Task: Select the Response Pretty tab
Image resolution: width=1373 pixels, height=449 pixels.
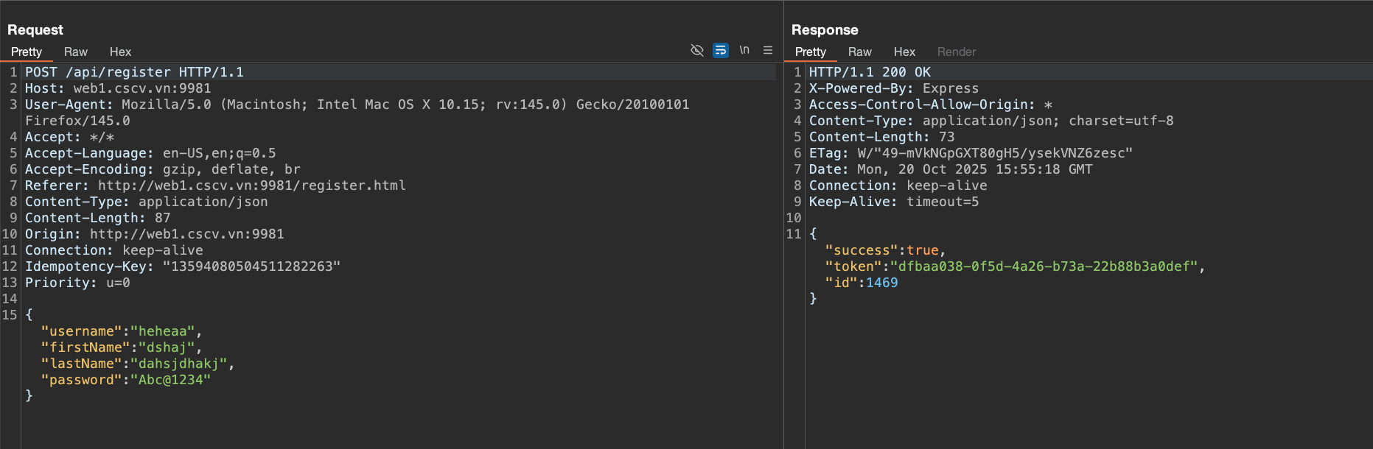Action: click(810, 52)
